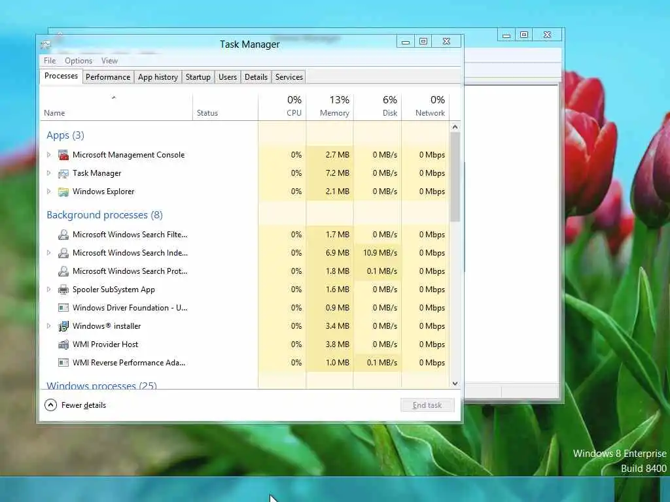Select the 'Background processes (8)' group header
This screenshot has height=502, width=670.
(105, 215)
